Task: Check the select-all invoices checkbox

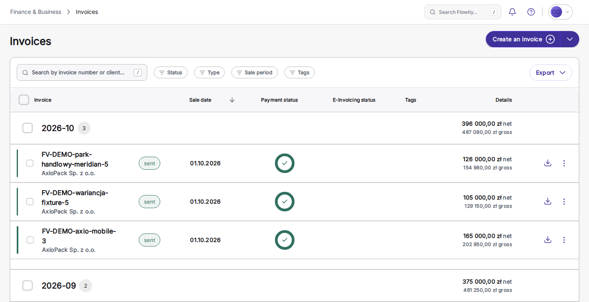Action: (24, 100)
